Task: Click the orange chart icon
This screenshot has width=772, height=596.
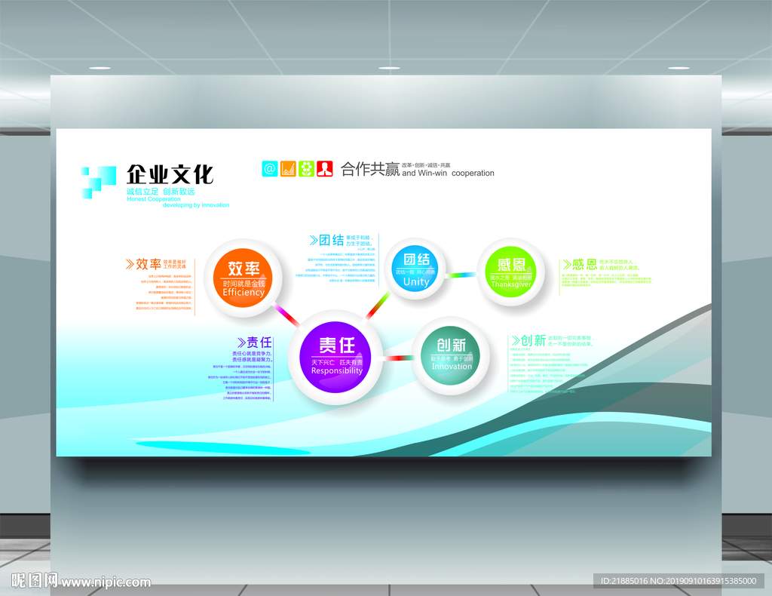Action: pos(288,169)
